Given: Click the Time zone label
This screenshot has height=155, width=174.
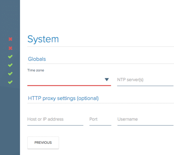Looking at the screenshot, I should tap(36, 70).
